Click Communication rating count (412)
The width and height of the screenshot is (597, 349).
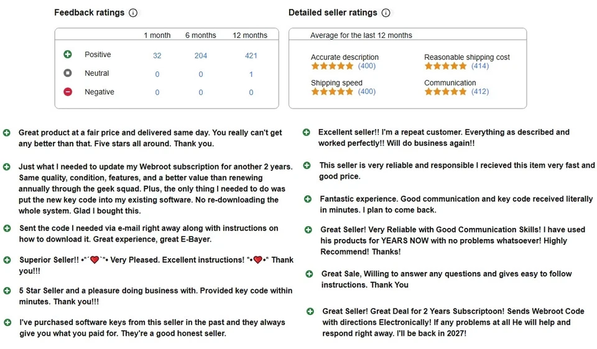click(x=480, y=91)
